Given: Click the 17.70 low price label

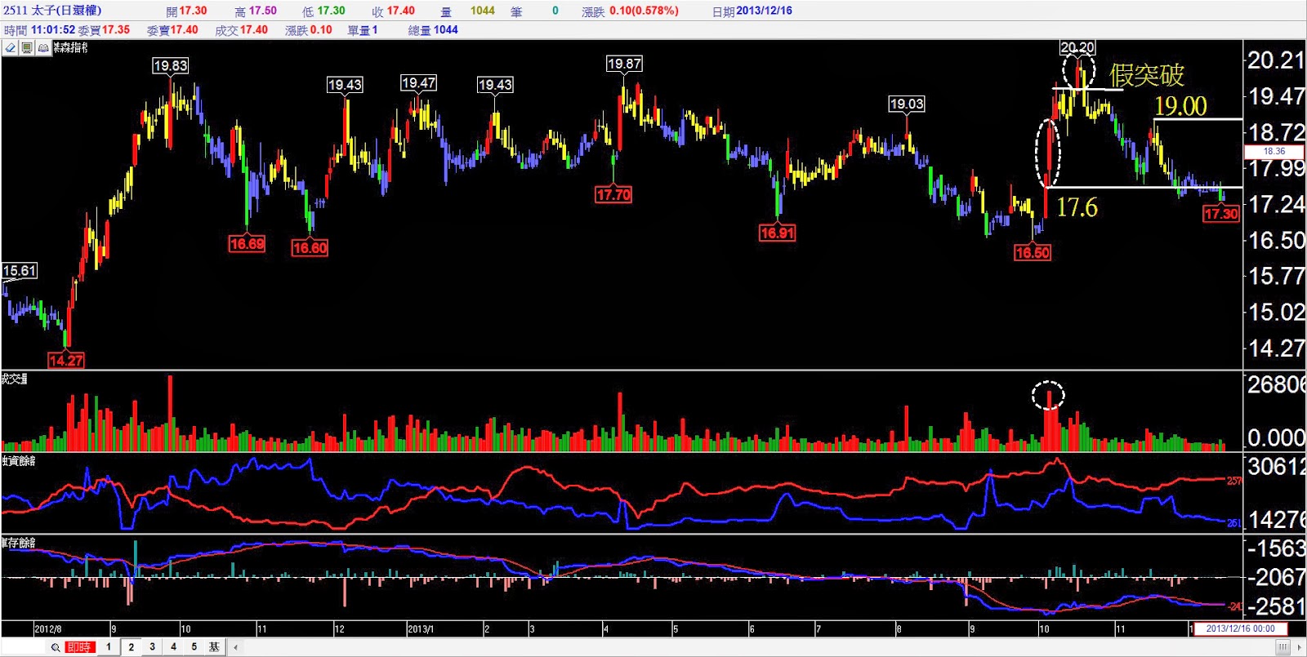Looking at the screenshot, I should point(613,194).
